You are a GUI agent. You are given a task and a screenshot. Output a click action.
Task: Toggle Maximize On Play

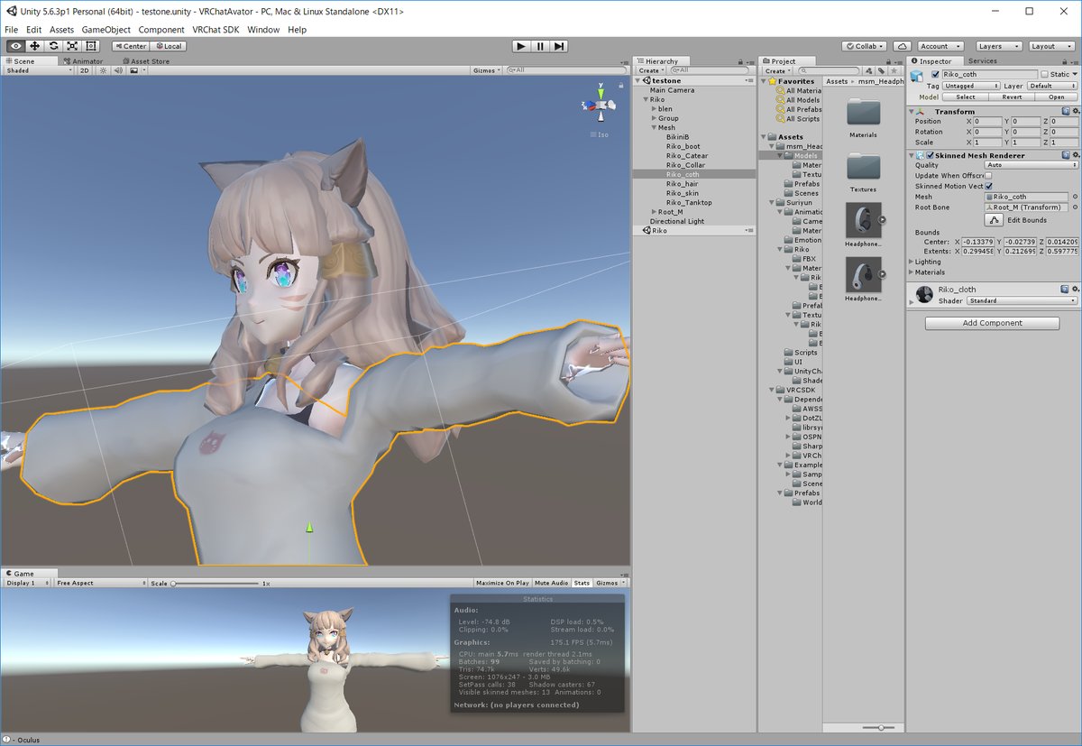coord(502,583)
